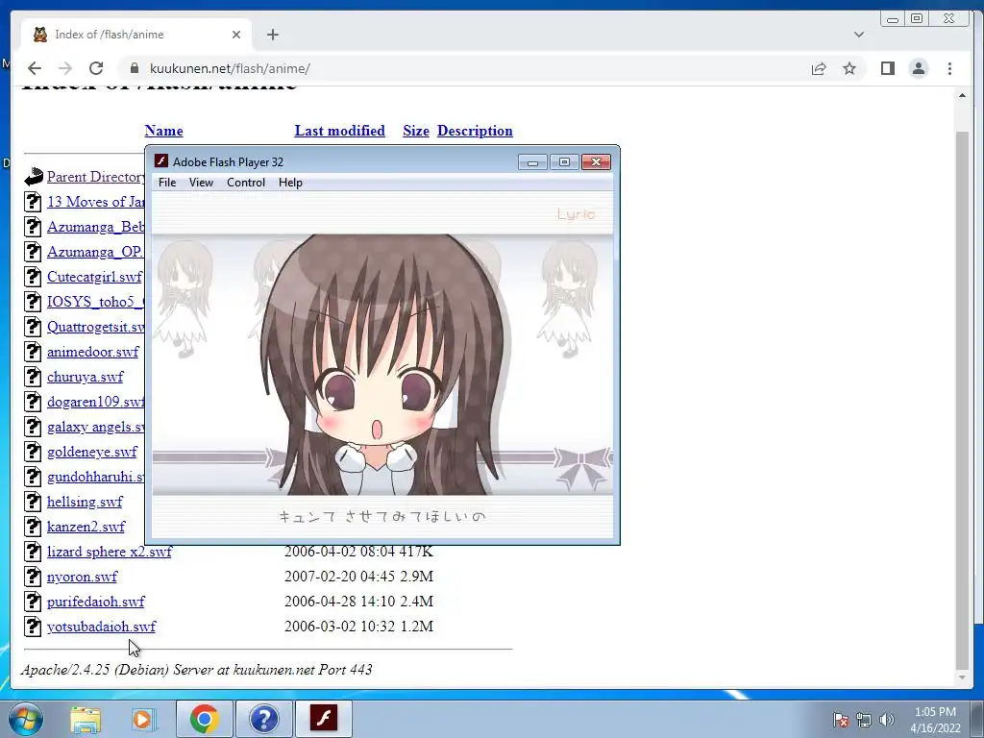Open Flash Player File menu
The height and width of the screenshot is (738, 984).
point(167,183)
